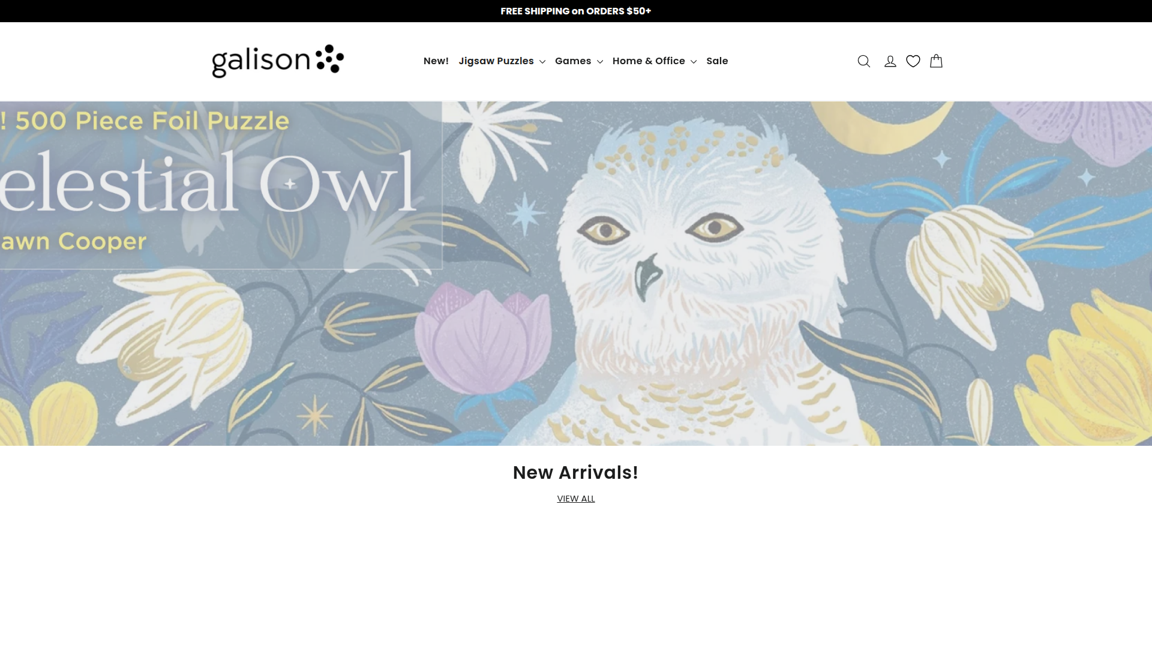1152x648 pixels.
Task: Follow the VIEW ALL link
Action: tap(576, 499)
